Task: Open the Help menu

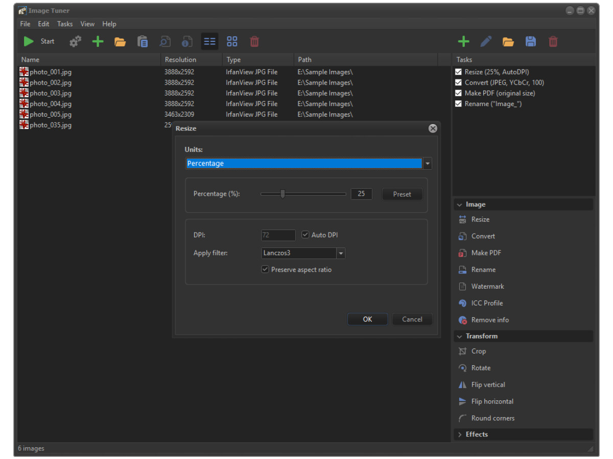Action: pos(109,24)
